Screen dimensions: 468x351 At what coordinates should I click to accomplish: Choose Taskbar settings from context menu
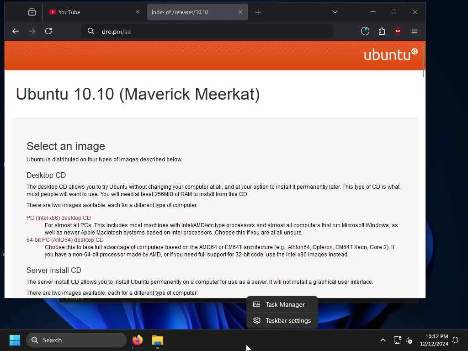pos(282,320)
